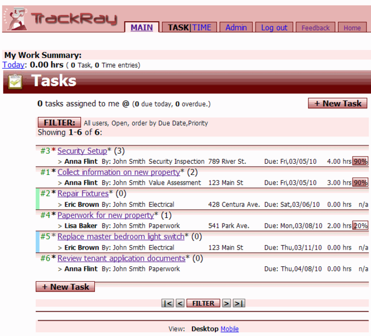
Task: Switch to Mobile view
Action: (x=229, y=329)
